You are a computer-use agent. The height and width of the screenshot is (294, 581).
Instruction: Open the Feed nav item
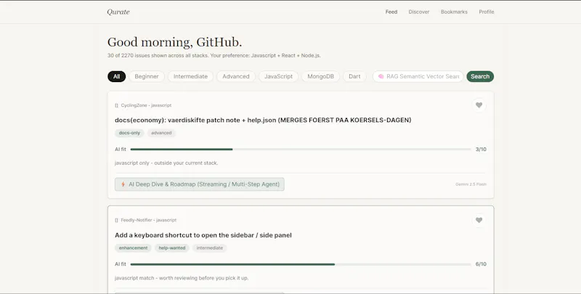click(391, 12)
